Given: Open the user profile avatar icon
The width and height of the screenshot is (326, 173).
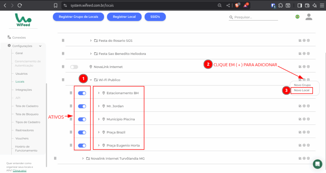Looking at the screenshot, I should 308,17.
